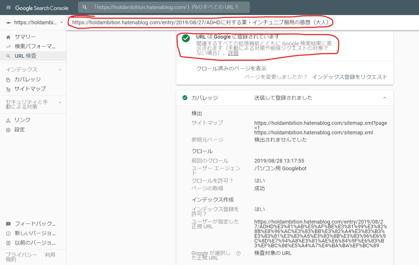This screenshot has height=265, width=419.
Task: Click 成功 page fetch value
Action: pyautogui.click(x=259, y=188)
